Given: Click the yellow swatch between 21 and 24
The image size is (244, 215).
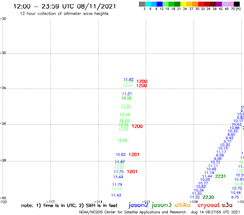Looking at the screenshot, I should click(x=183, y=4).
